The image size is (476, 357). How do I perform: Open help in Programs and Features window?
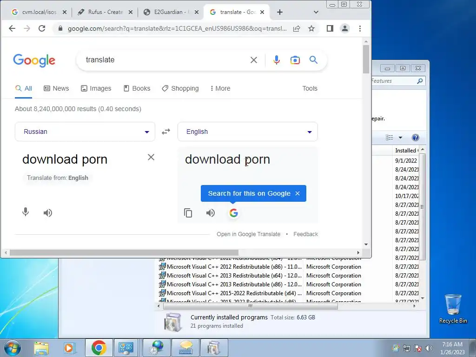415,138
